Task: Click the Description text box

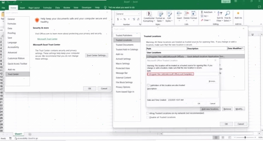Action: [183, 94]
